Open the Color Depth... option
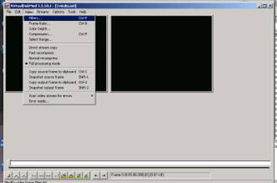The height and width of the screenshot is (183, 277). pos(59,29)
